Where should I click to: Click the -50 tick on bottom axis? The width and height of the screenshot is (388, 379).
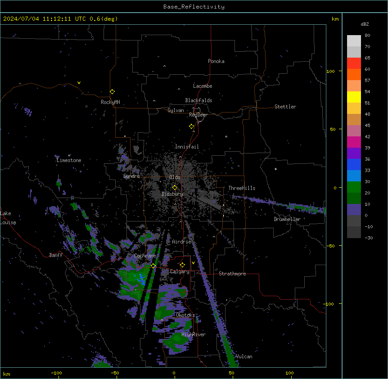click(115, 373)
